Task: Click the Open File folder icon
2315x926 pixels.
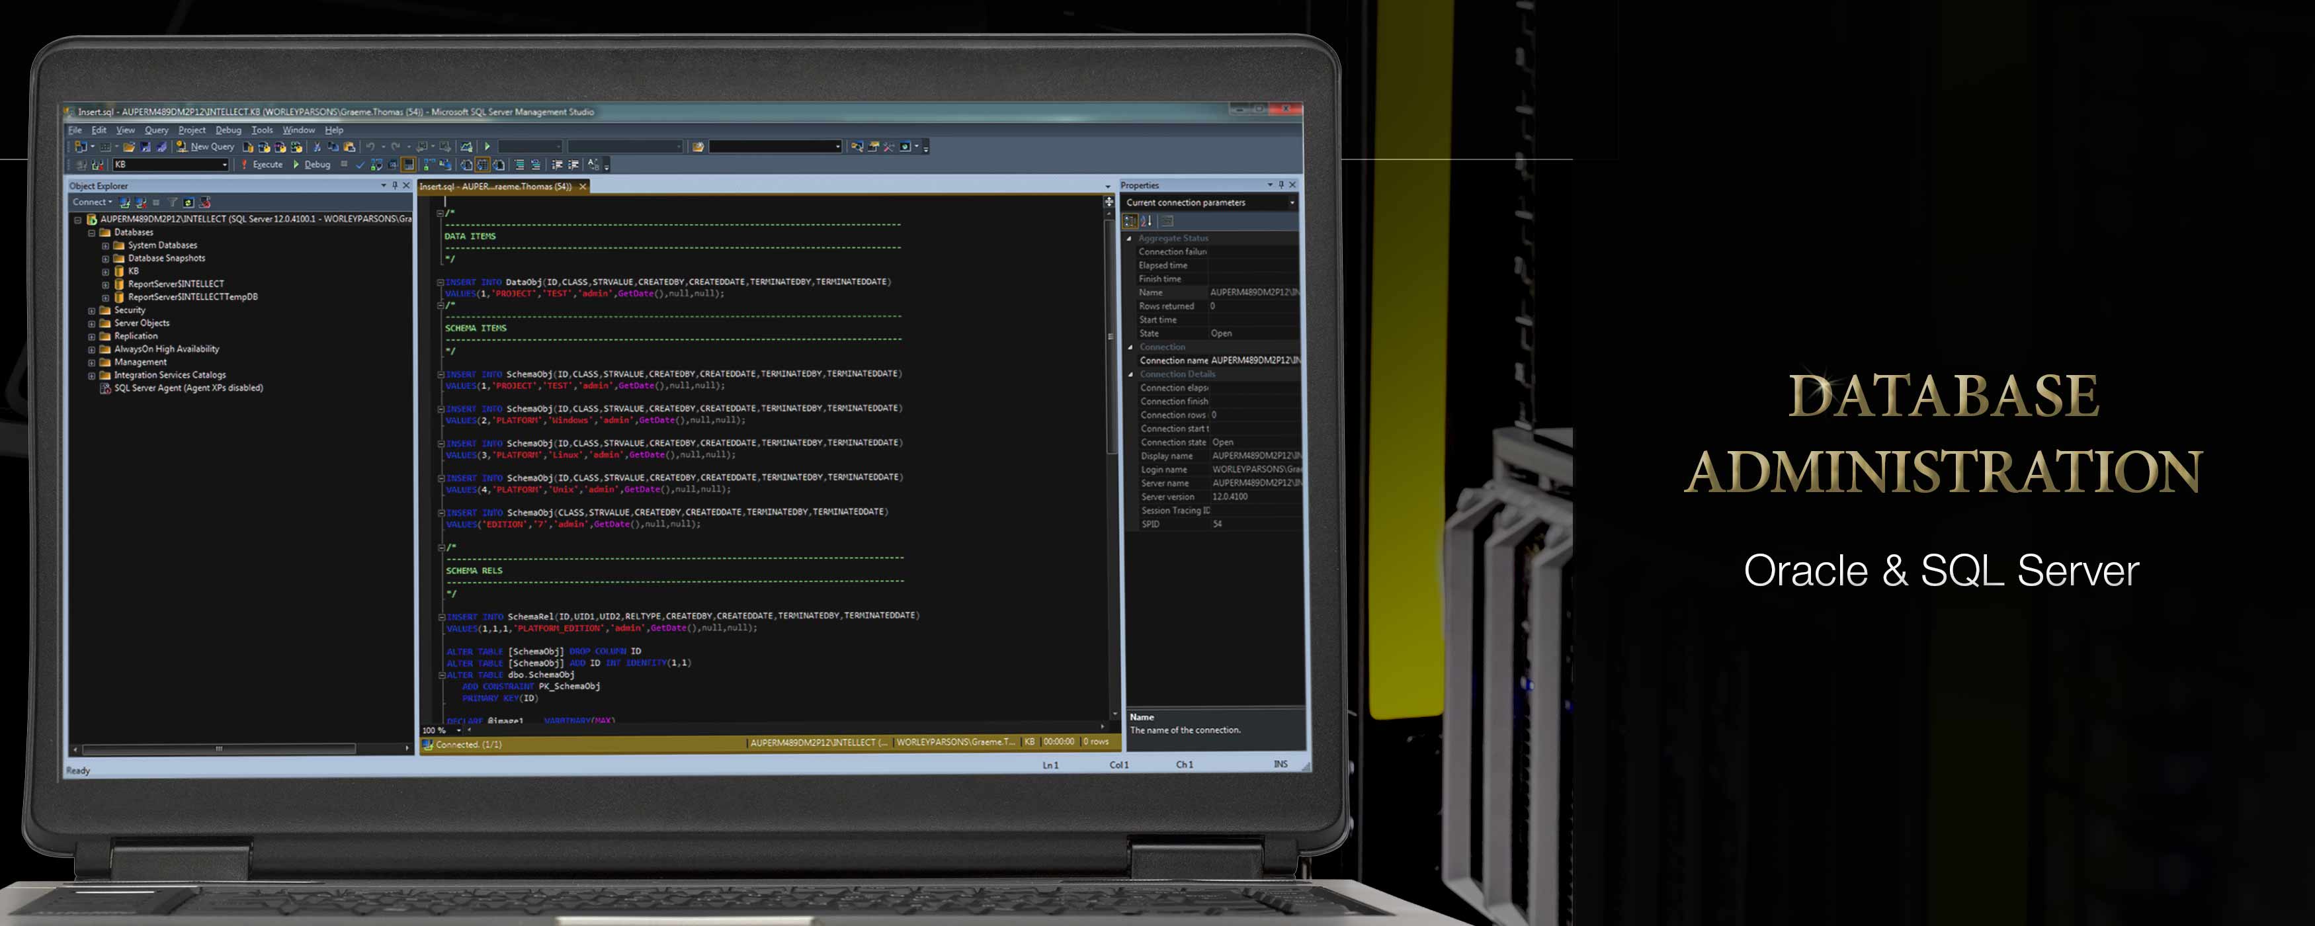Action: (x=128, y=147)
